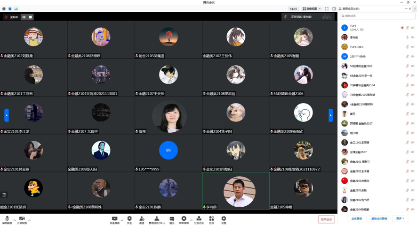Image resolution: width=417 pixels, height=225 pixels.
Task: Open audio options arrow beside 解除静音
Action: (x=15, y=219)
